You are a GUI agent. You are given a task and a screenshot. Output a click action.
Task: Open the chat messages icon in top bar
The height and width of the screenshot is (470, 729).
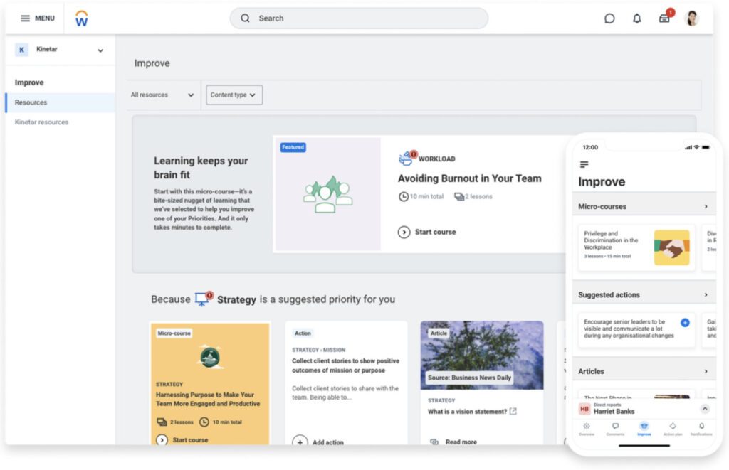coord(610,18)
